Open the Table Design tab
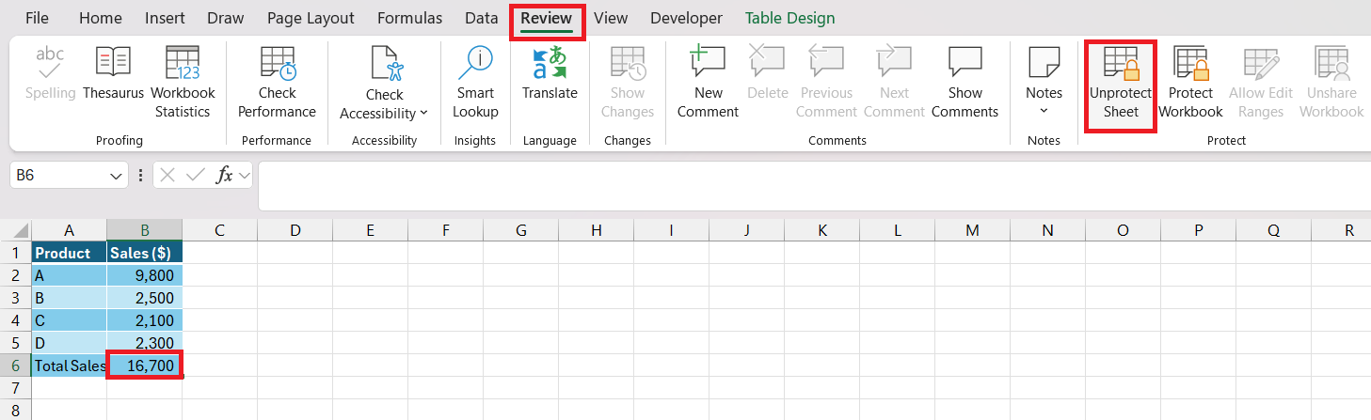1371x420 pixels. [x=789, y=18]
